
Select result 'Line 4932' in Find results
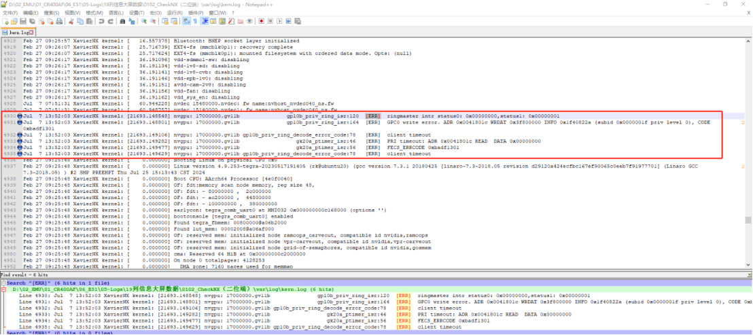click(240, 308)
